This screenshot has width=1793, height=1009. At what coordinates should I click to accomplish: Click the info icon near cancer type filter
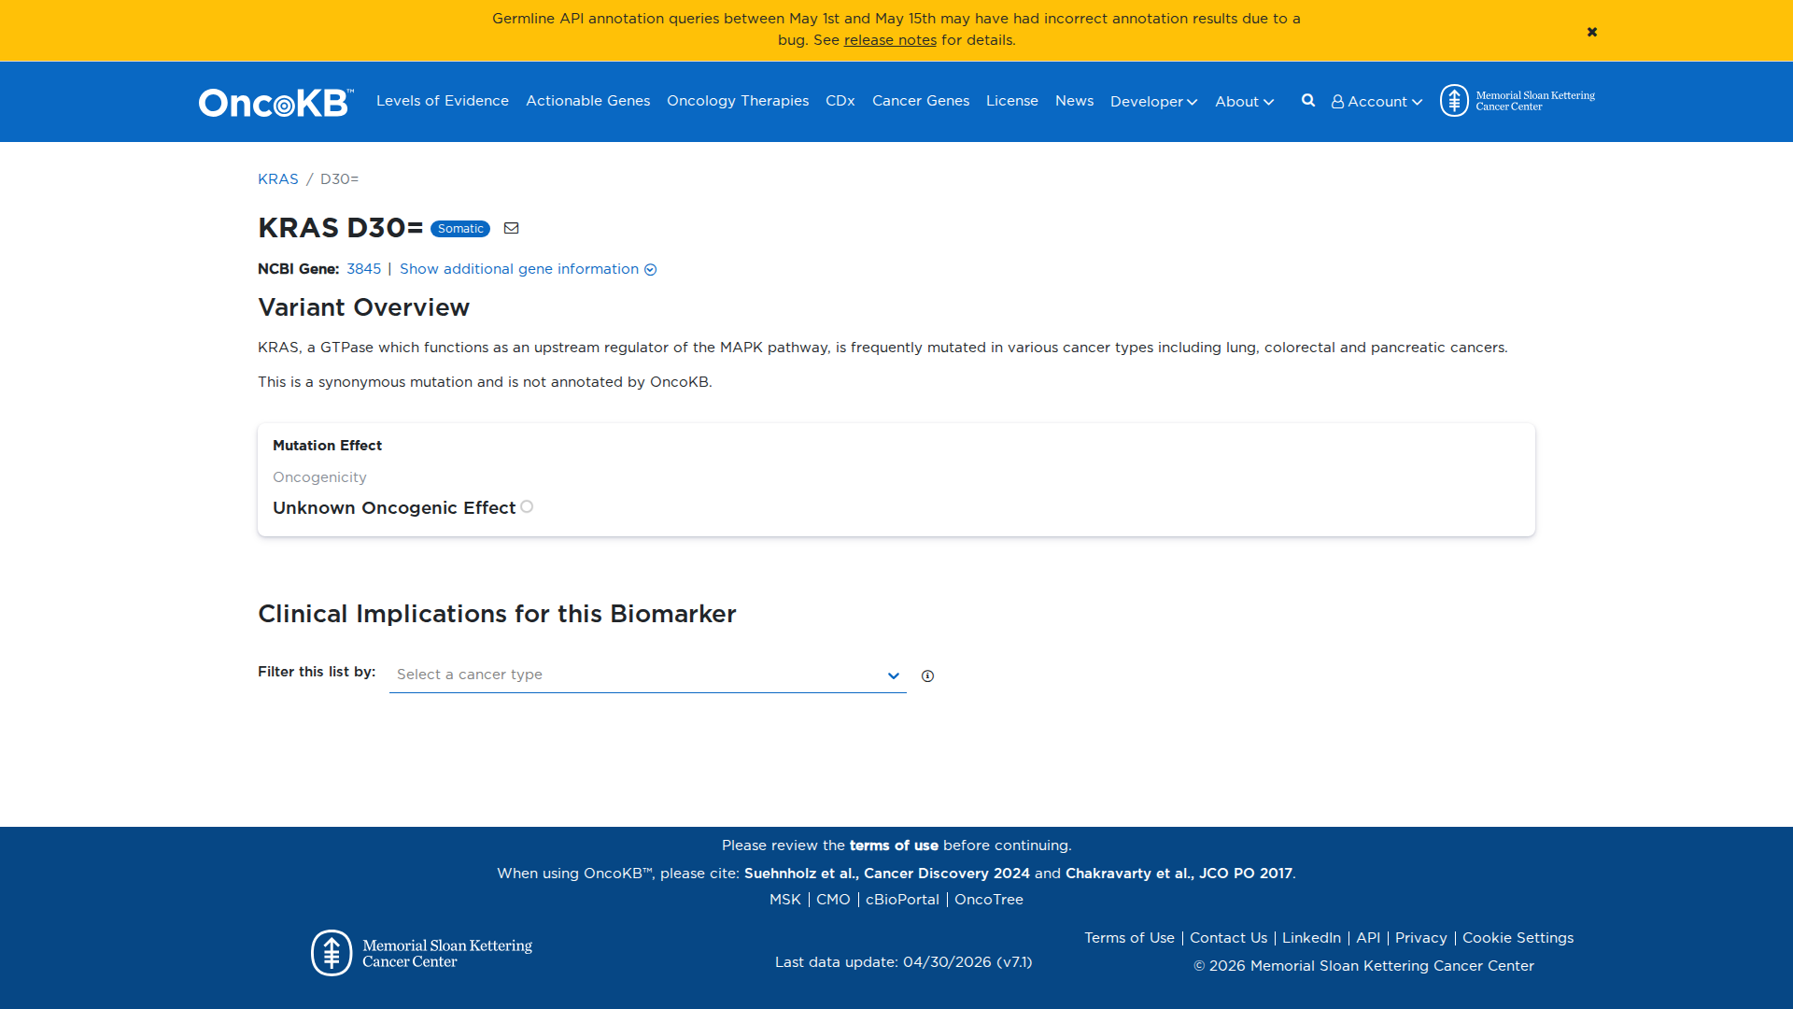(927, 675)
